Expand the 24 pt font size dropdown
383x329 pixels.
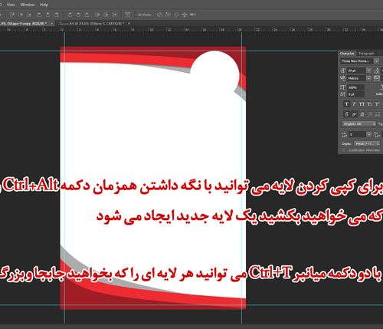click(x=368, y=71)
